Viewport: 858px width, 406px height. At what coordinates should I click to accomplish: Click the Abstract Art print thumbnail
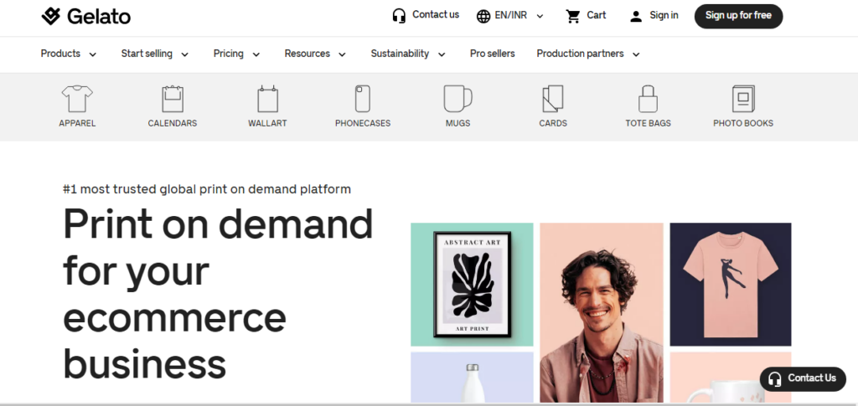pyautogui.click(x=472, y=285)
